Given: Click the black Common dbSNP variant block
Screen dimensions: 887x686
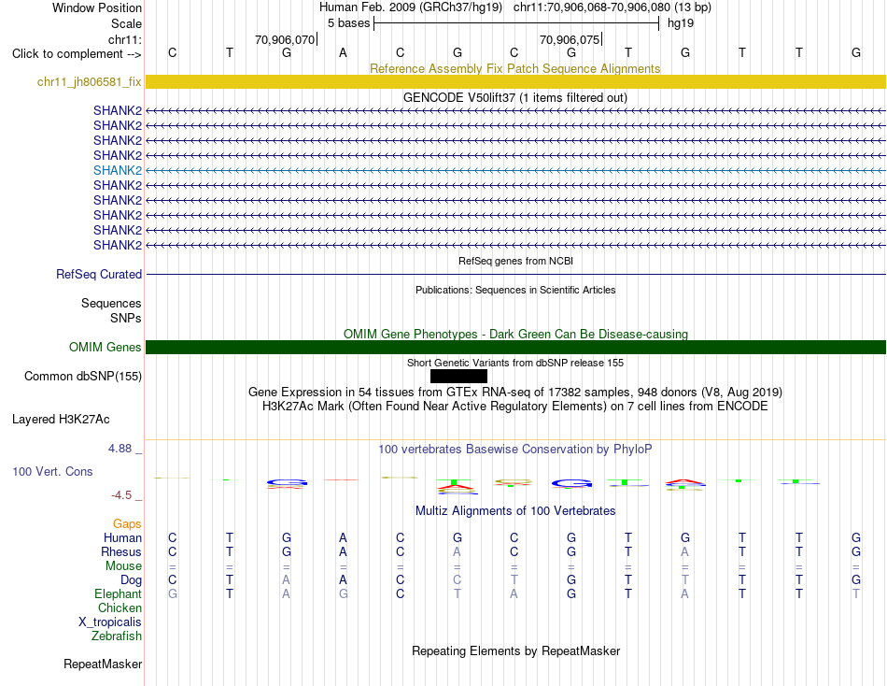Looking at the screenshot, I should coord(458,376).
